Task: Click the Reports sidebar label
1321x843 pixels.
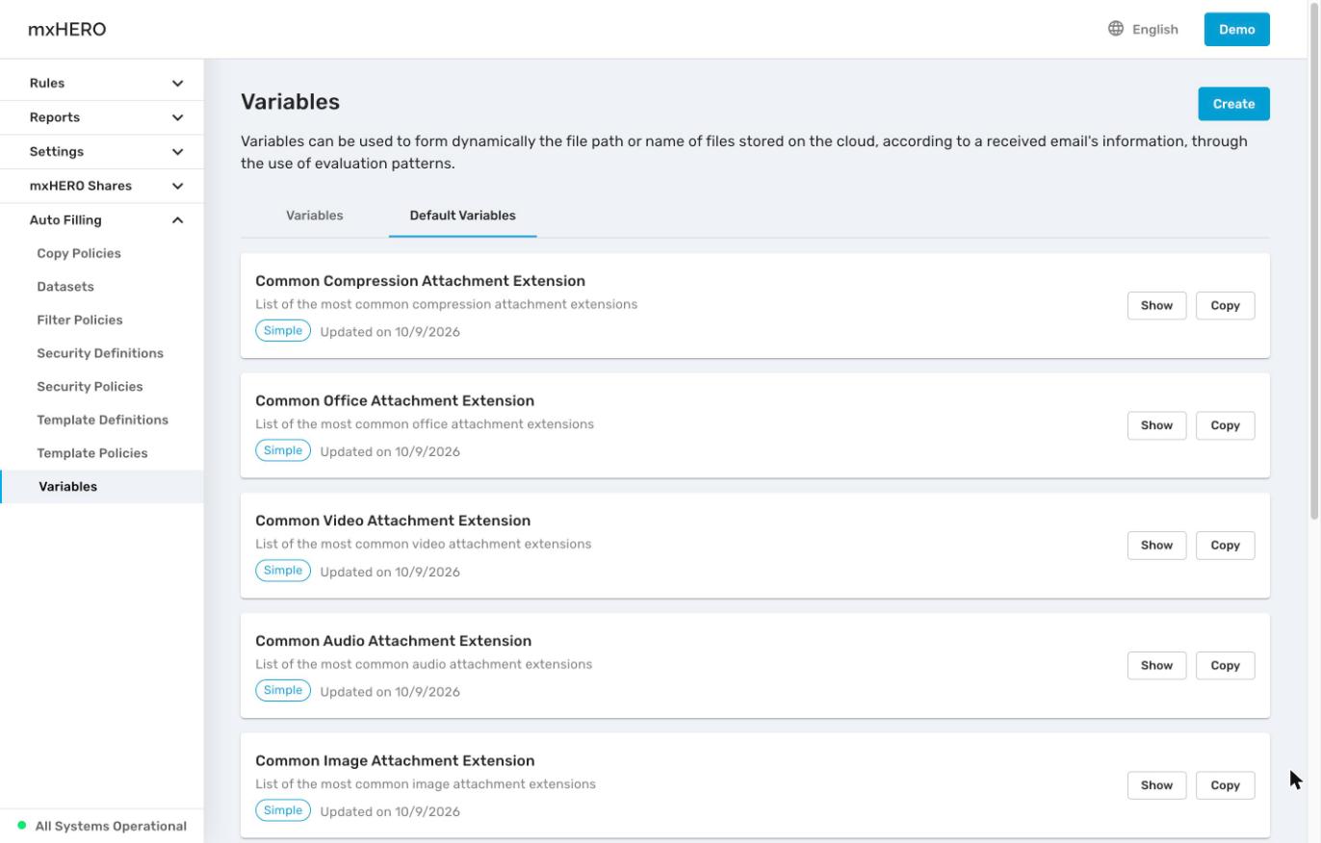Action: [x=55, y=117]
